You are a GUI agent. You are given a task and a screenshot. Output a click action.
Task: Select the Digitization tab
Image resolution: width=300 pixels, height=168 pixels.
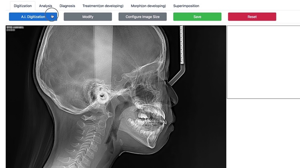click(x=22, y=6)
